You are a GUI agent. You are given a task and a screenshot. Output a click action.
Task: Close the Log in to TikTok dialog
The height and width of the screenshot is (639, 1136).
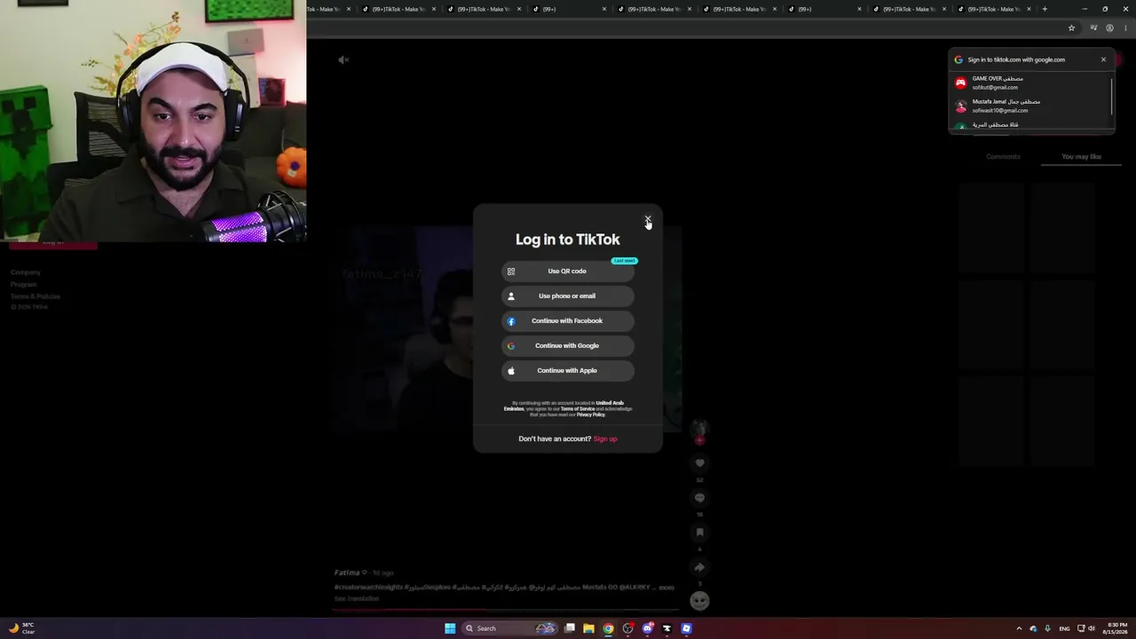pos(647,218)
